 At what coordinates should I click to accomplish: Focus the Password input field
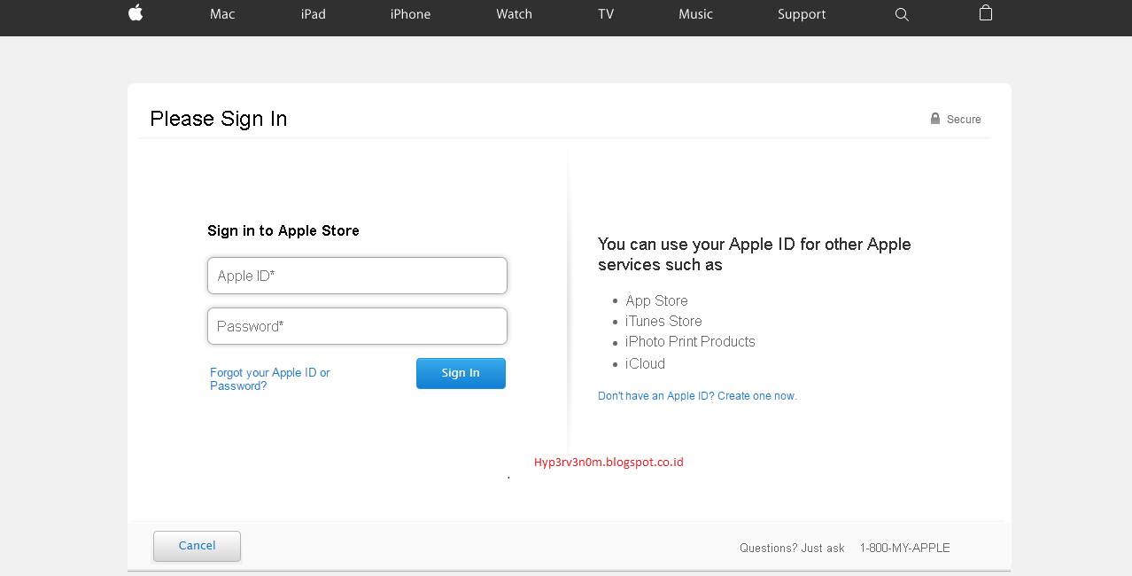pyautogui.click(x=357, y=326)
